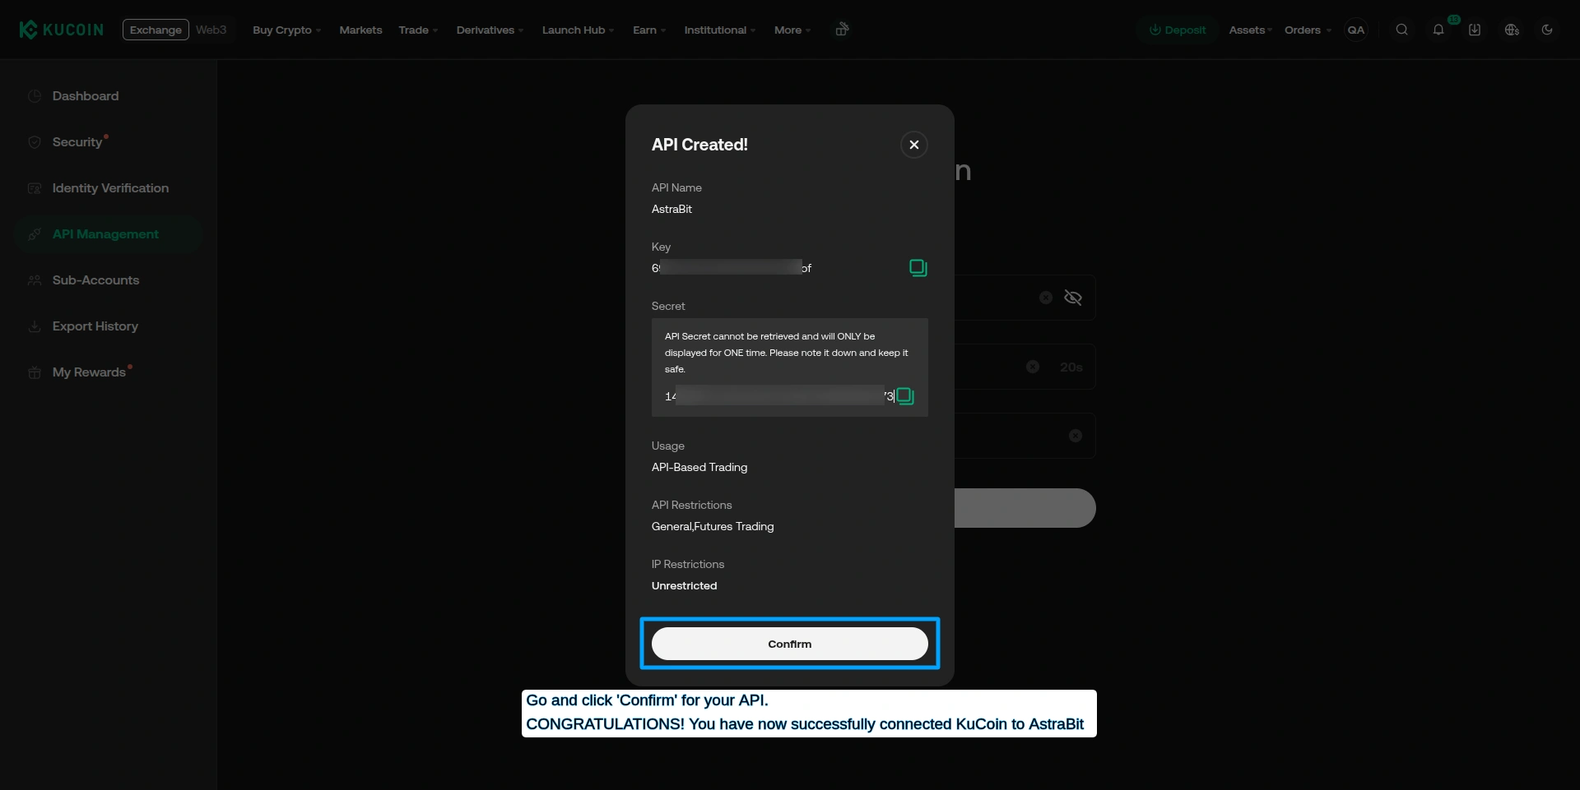
Task: Click the download app icon
Action: tap(1475, 30)
